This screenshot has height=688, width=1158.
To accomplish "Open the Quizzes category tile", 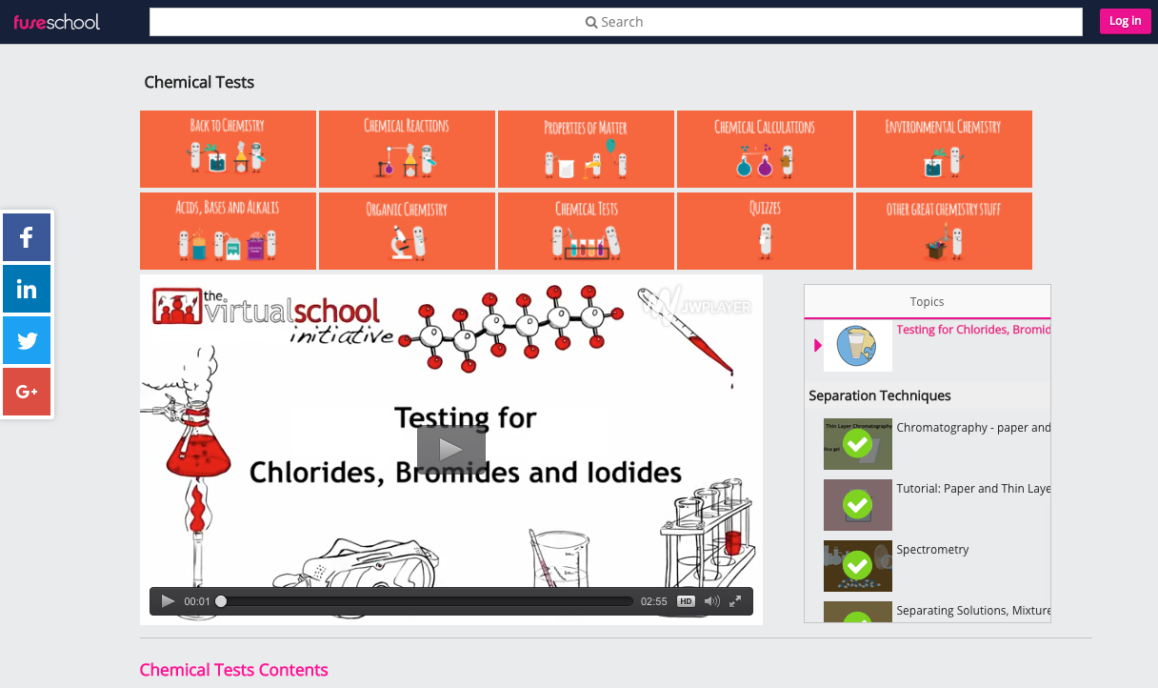I will pos(765,231).
